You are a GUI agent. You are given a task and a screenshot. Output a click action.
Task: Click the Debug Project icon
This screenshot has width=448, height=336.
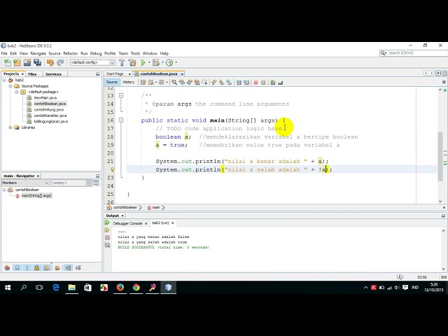pos(156,62)
